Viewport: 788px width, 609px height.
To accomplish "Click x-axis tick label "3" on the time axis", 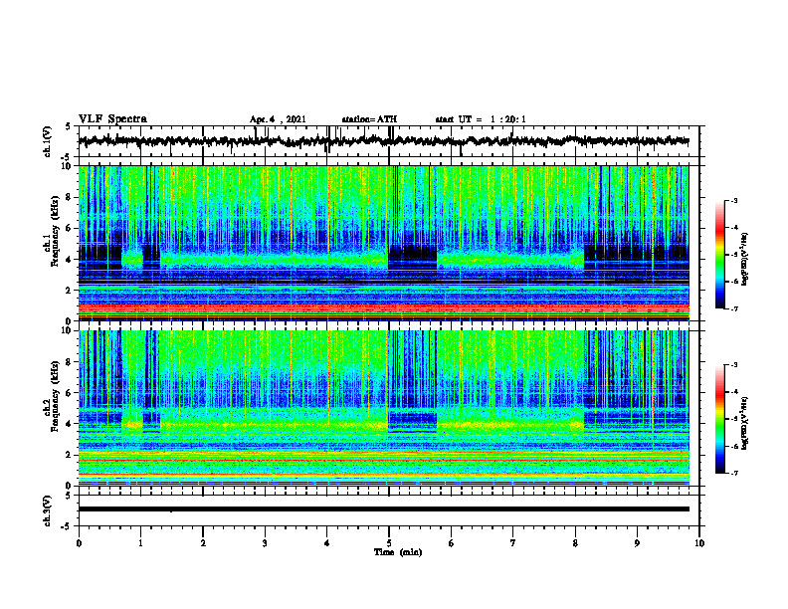I will tap(265, 543).
